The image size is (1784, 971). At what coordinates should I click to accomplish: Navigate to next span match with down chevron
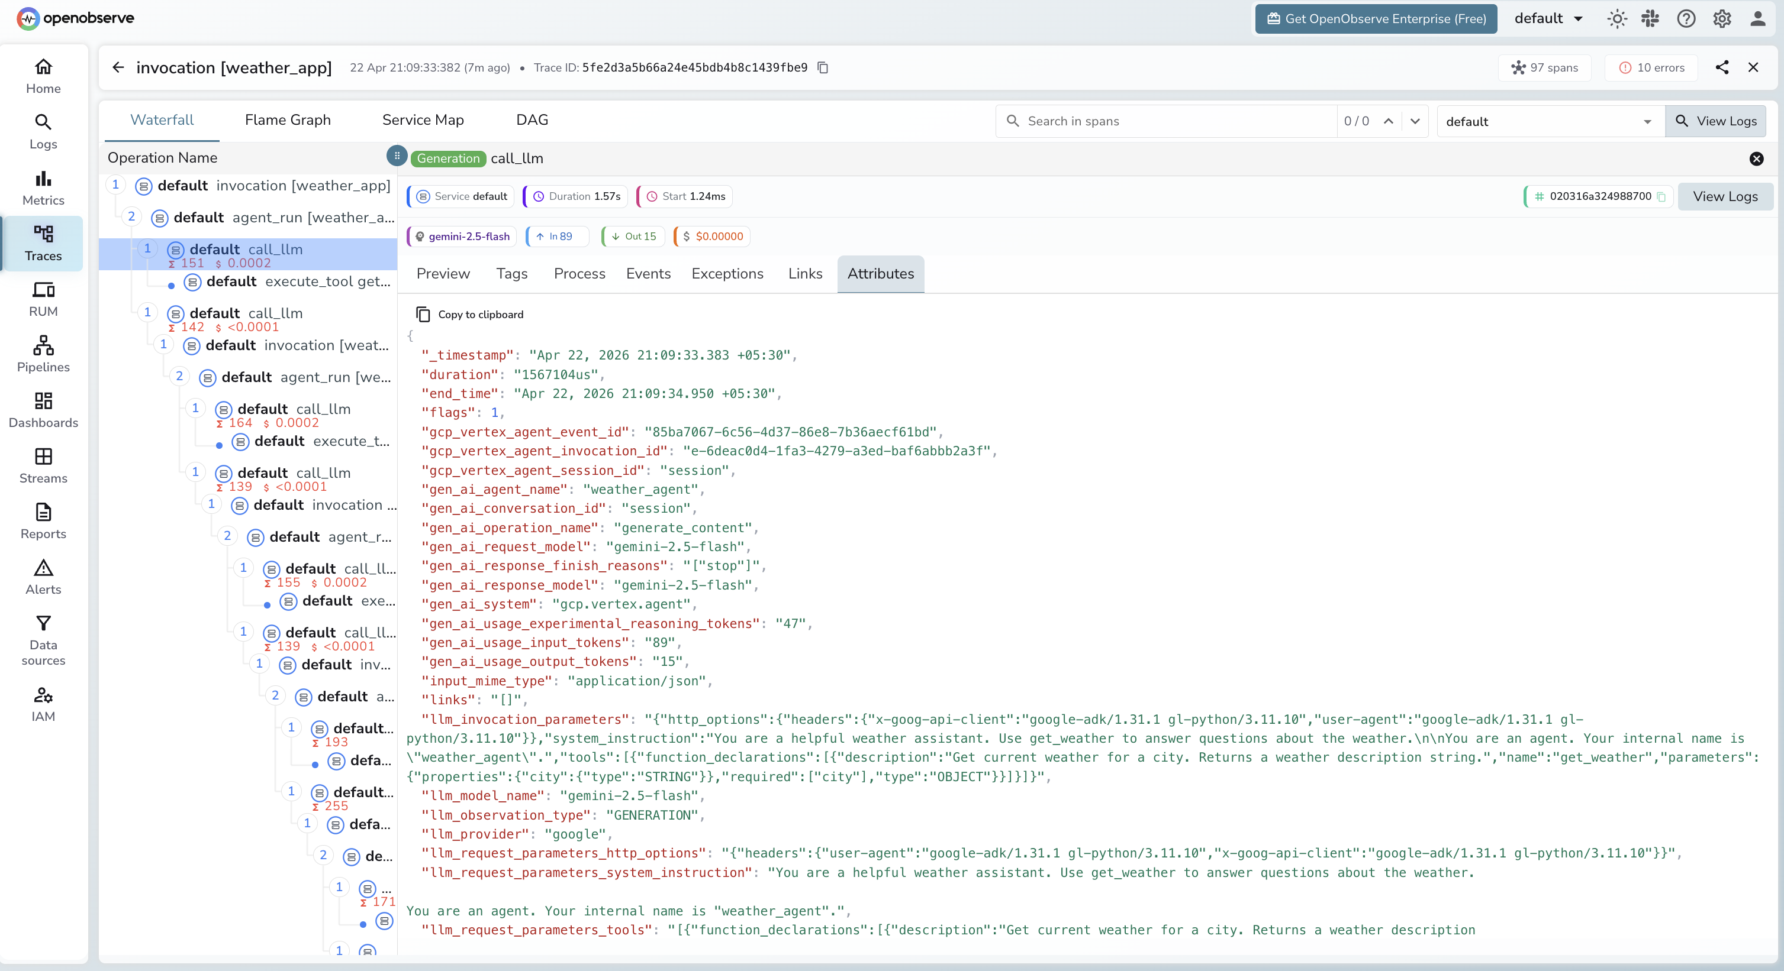(1416, 121)
